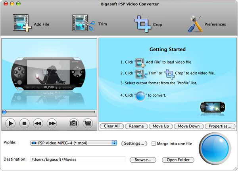Click the PSP device preview image
The width and height of the screenshot is (238, 171).
[x=48, y=73]
